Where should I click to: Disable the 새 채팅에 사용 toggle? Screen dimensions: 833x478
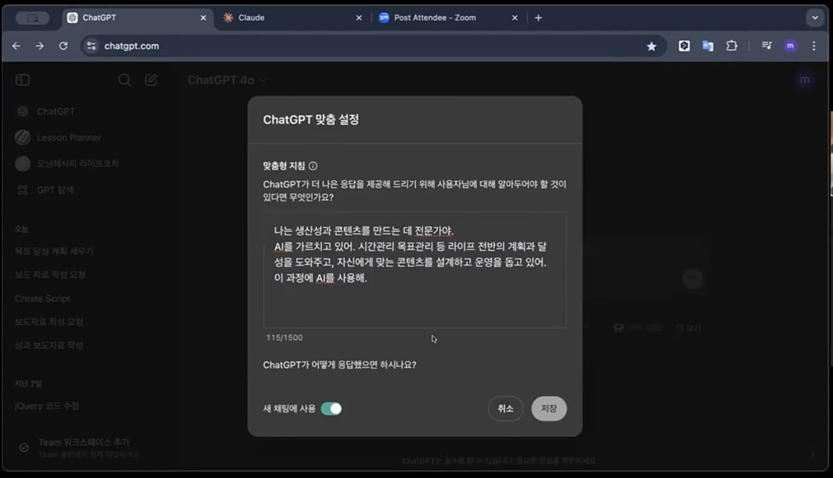pyautogui.click(x=330, y=409)
